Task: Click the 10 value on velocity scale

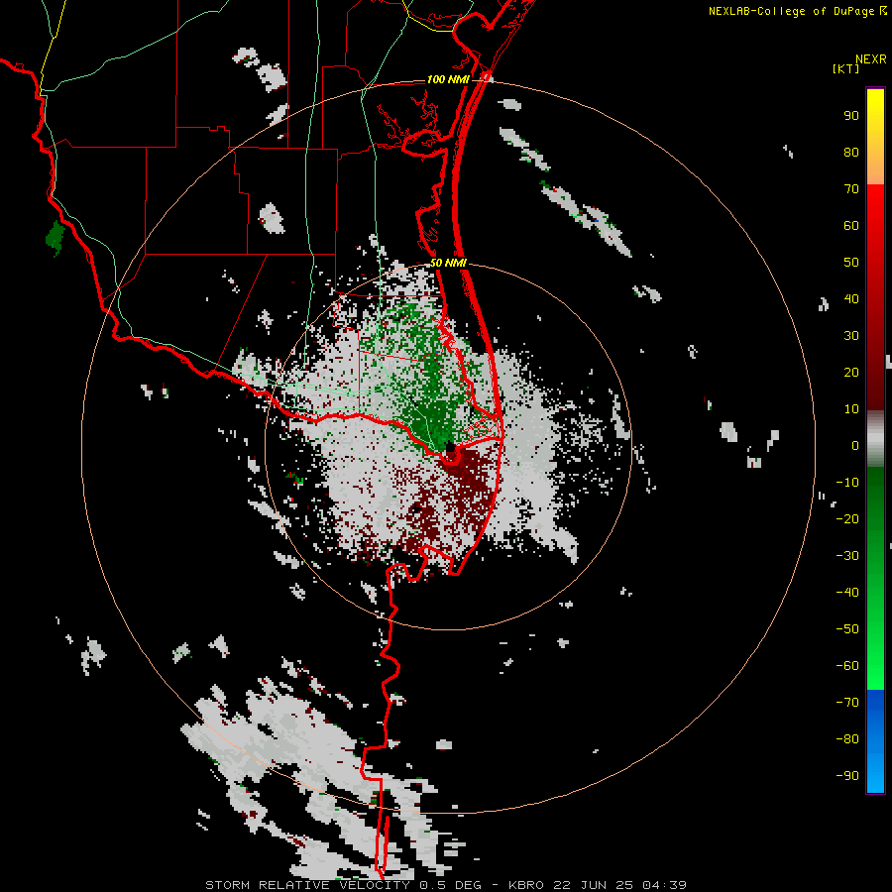Action: pos(851,409)
